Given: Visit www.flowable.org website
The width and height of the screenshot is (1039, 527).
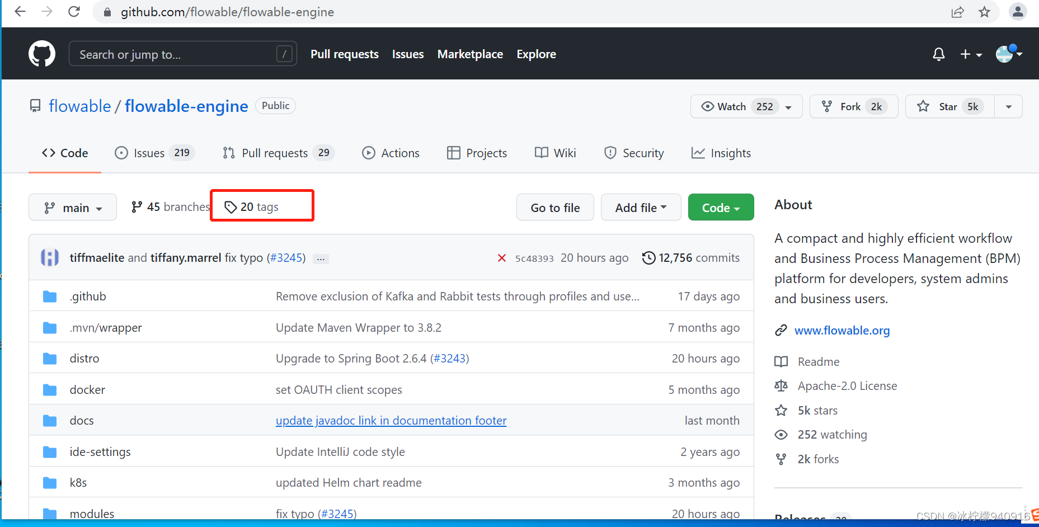Looking at the screenshot, I should pyautogui.click(x=842, y=331).
